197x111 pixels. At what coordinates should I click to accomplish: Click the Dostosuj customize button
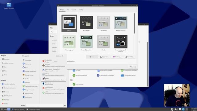pyautogui.click(x=117, y=57)
